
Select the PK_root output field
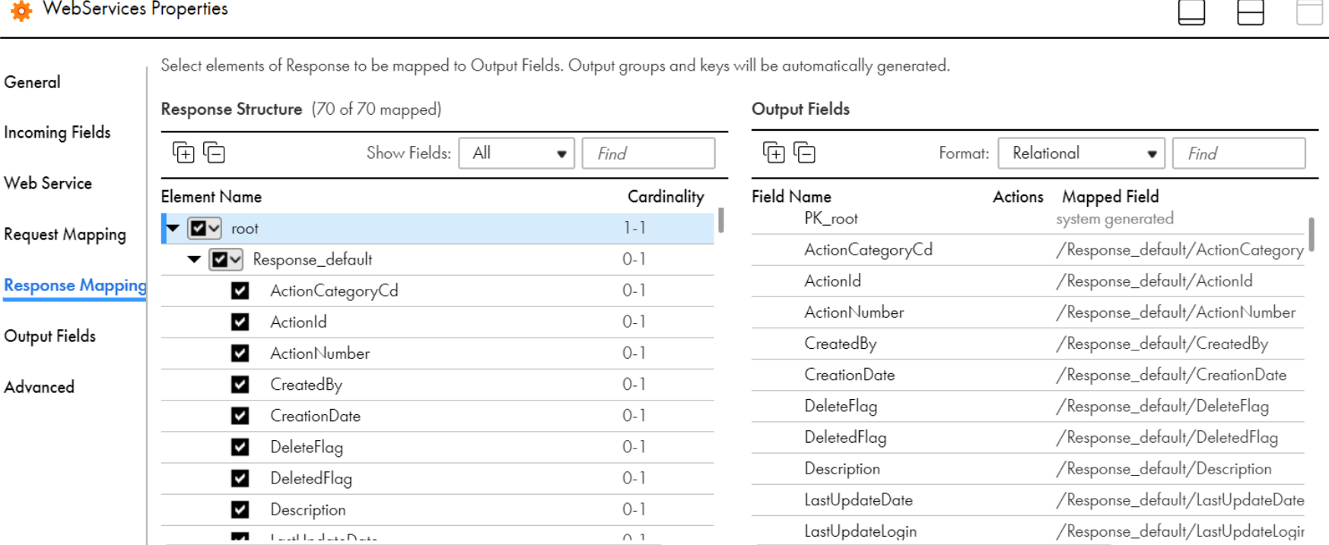coord(831,219)
